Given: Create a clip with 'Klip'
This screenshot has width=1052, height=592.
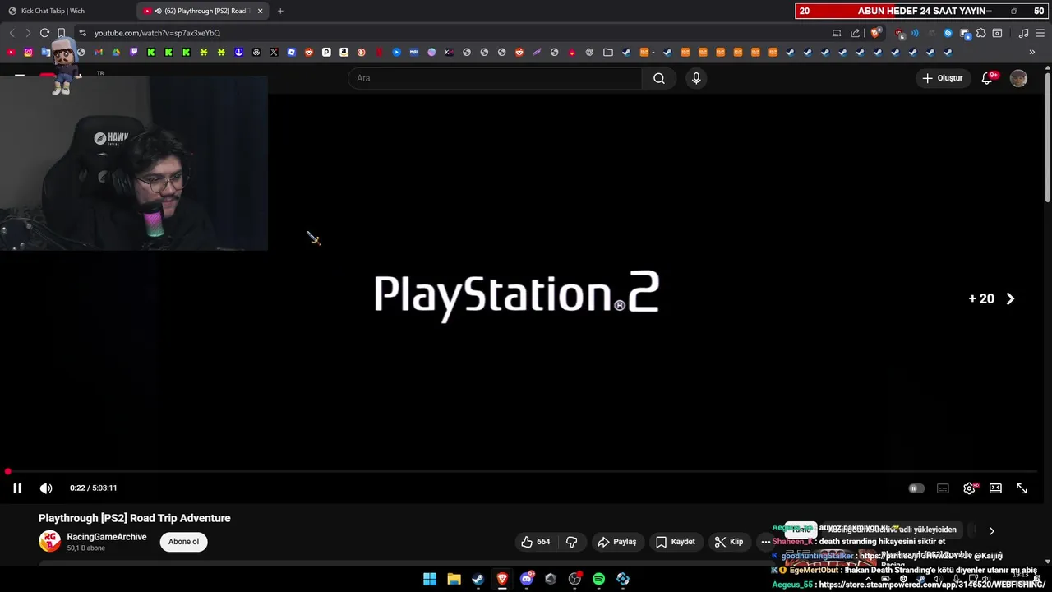Looking at the screenshot, I should click(729, 542).
